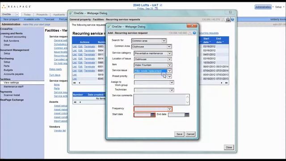
Task: Open the Setup menu at top right
Action: (x=278, y=7)
